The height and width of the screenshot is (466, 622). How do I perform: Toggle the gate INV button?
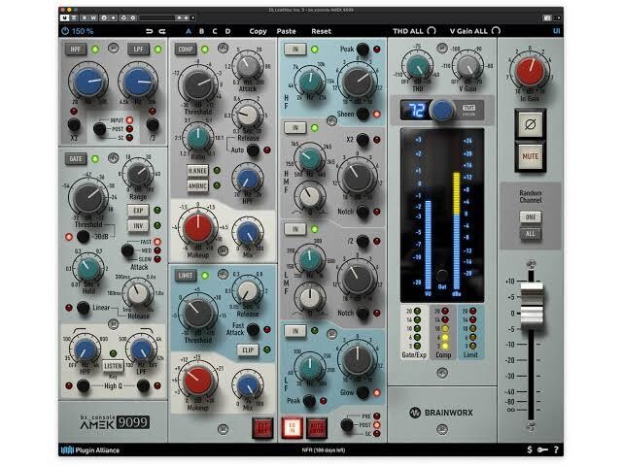click(138, 226)
